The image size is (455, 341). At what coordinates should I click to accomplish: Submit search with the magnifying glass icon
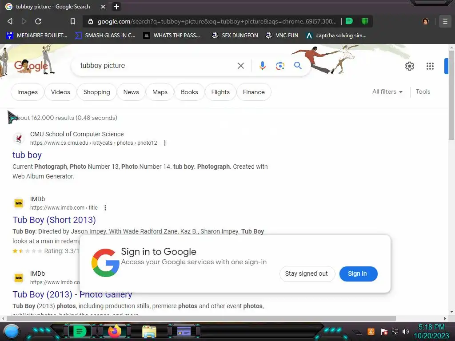coord(298,66)
